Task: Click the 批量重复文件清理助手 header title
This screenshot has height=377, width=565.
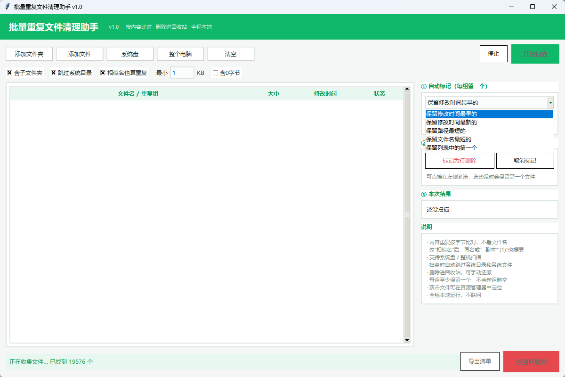Action: 54,27
